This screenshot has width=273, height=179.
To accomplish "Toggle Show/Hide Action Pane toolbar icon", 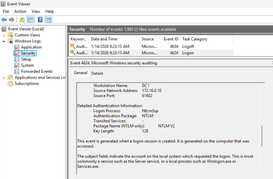I will point(48,20).
